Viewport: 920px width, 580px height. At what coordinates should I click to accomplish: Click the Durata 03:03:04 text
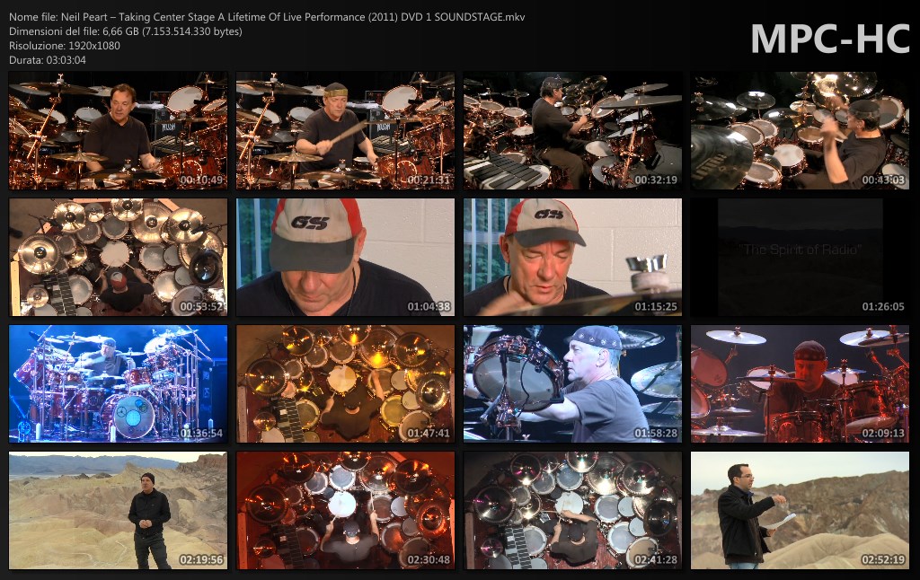point(47,60)
